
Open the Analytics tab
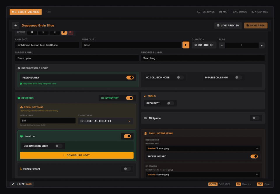click(260, 12)
